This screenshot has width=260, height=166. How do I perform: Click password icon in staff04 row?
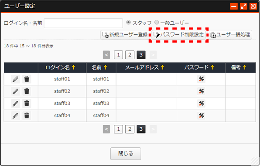pyautogui.click(x=201, y=116)
